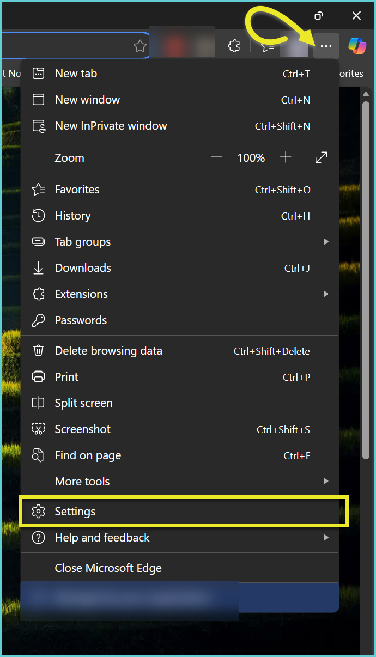Select Passwords in the menu

click(180, 320)
